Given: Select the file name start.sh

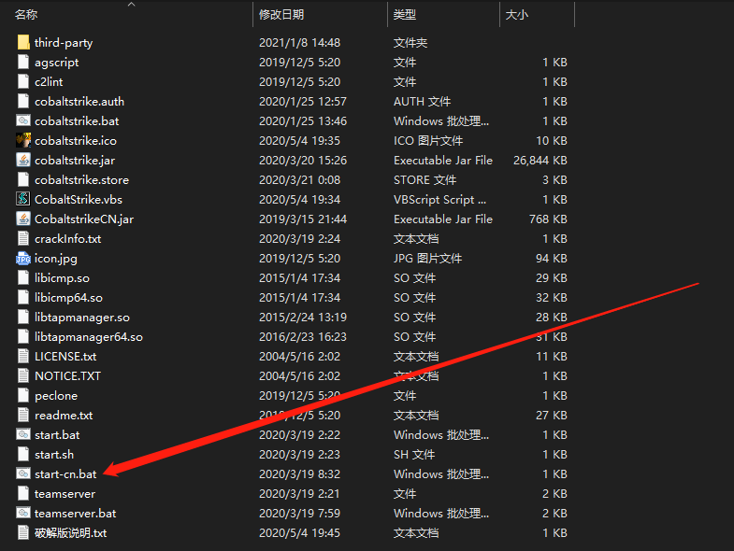Looking at the screenshot, I should pos(54,455).
